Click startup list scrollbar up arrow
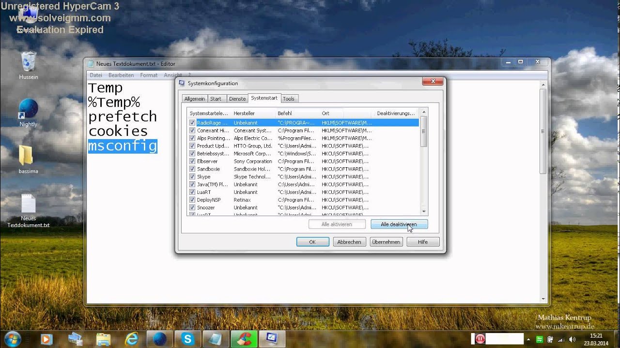This screenshot has width=620, height=348. (x=424, y=112)
